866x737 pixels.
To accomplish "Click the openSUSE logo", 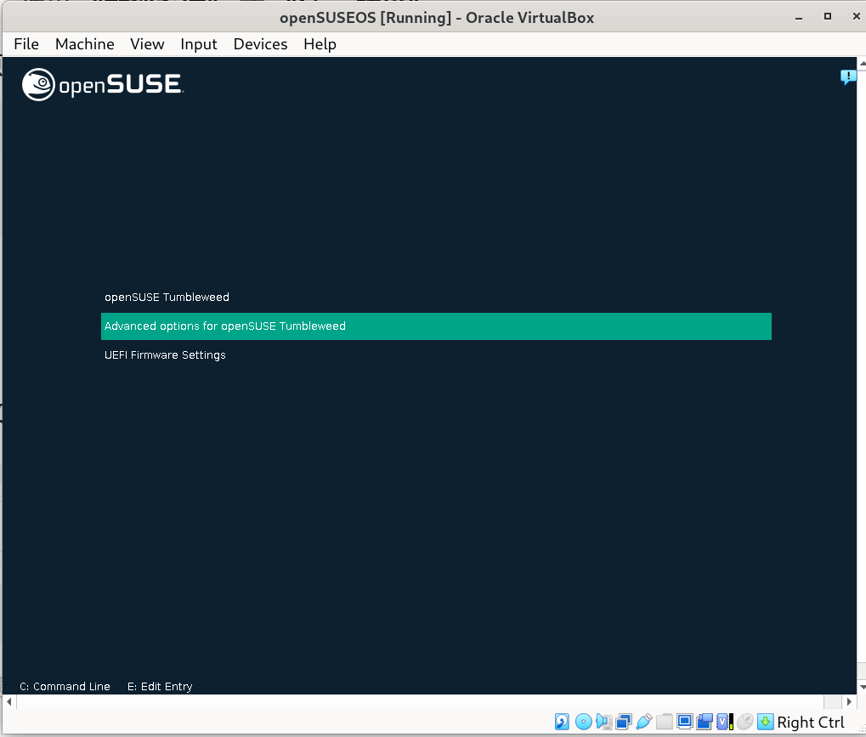I will click(102, 84).
